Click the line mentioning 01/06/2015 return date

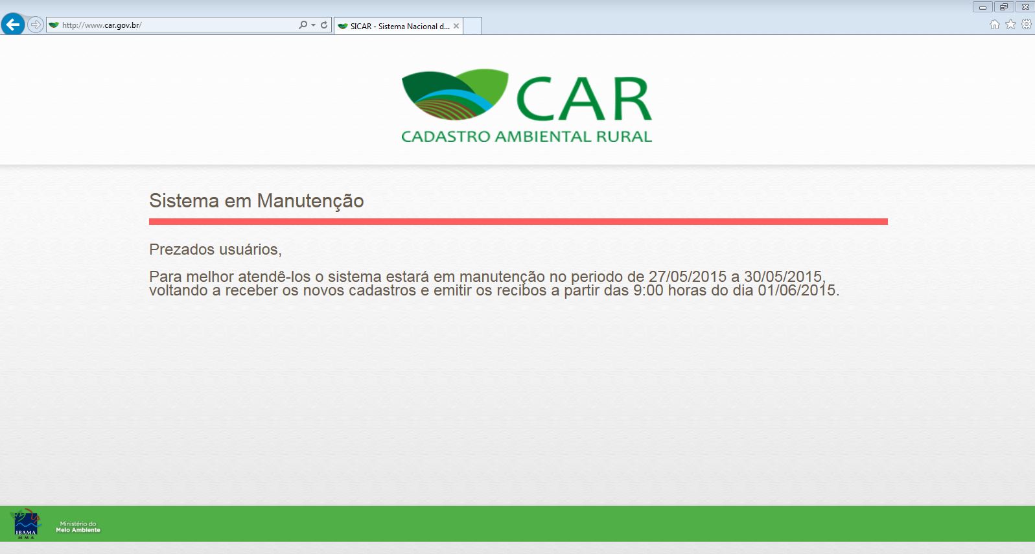tap(494, 290)
